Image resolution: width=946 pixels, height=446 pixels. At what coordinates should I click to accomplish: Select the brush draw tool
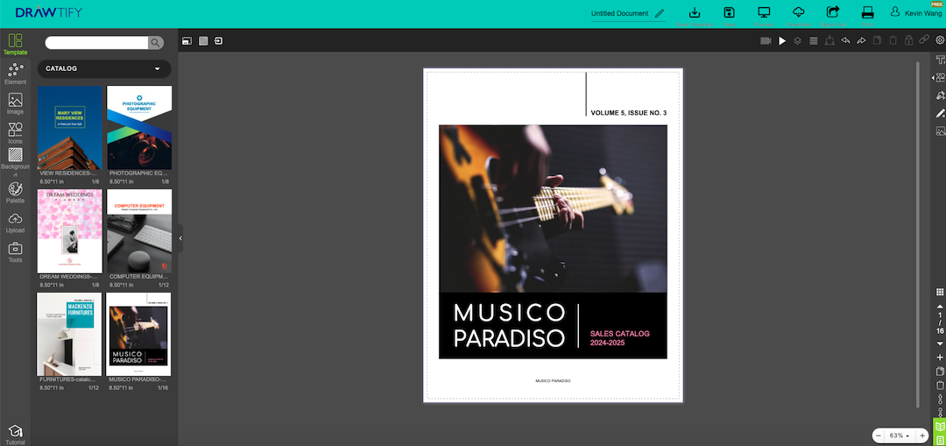click(x=940, y=113)
